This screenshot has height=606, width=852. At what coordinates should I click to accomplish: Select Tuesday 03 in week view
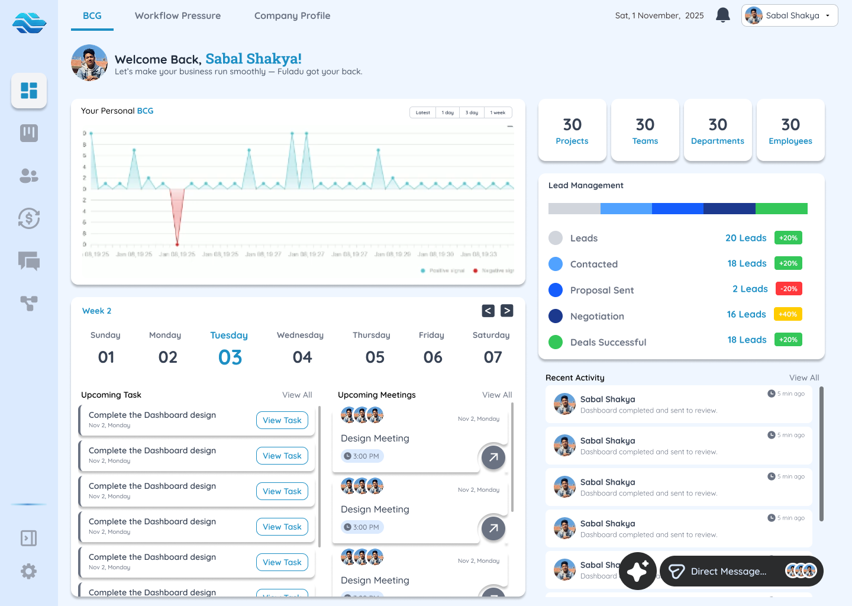click(x=230, y=348)
